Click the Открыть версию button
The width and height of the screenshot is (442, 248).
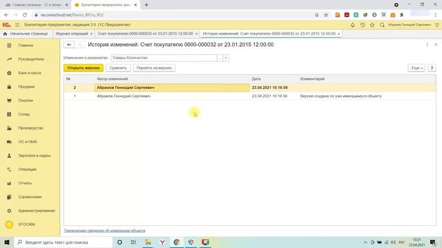point(84,68)
